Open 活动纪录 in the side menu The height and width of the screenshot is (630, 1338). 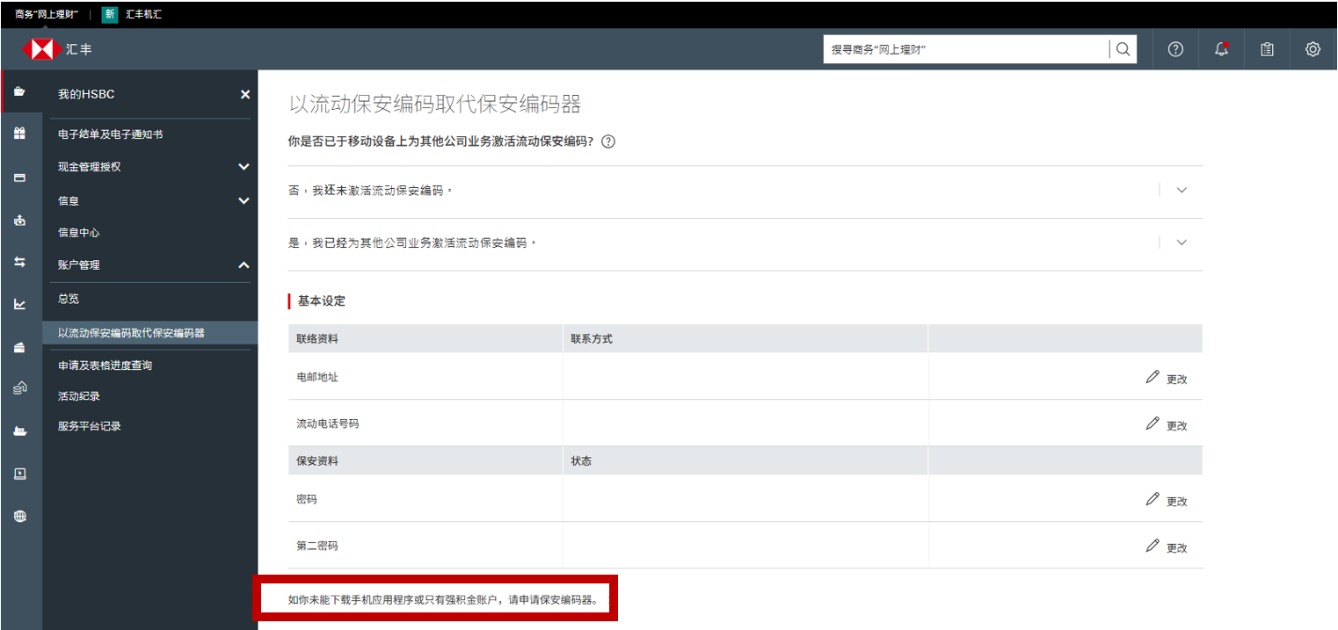79,396
